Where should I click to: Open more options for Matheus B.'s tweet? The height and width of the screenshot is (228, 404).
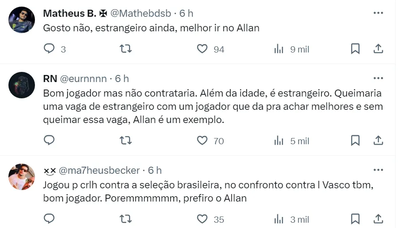378,13
